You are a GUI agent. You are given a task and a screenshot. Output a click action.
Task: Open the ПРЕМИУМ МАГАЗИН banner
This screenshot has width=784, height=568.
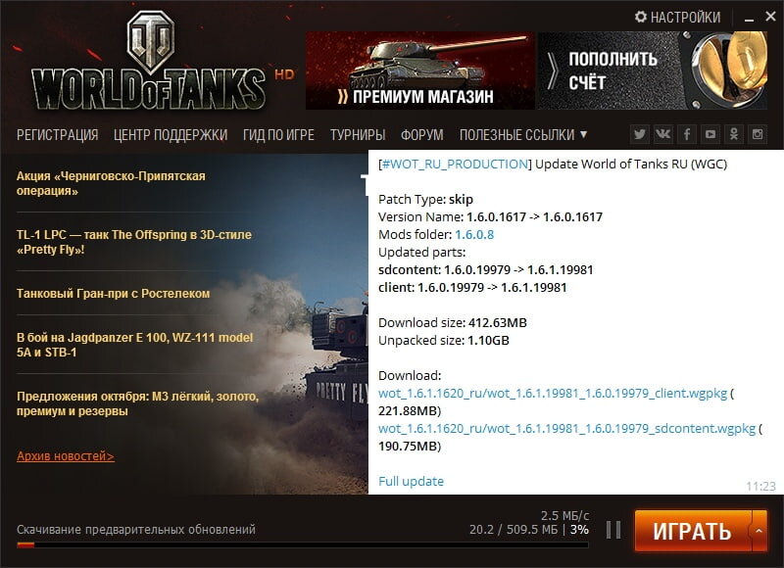point(420,71)
